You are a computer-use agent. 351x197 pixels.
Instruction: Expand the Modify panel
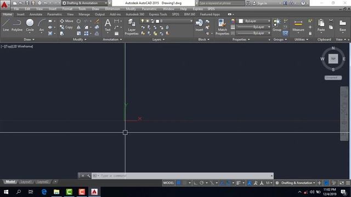click(x=80, y=39)
